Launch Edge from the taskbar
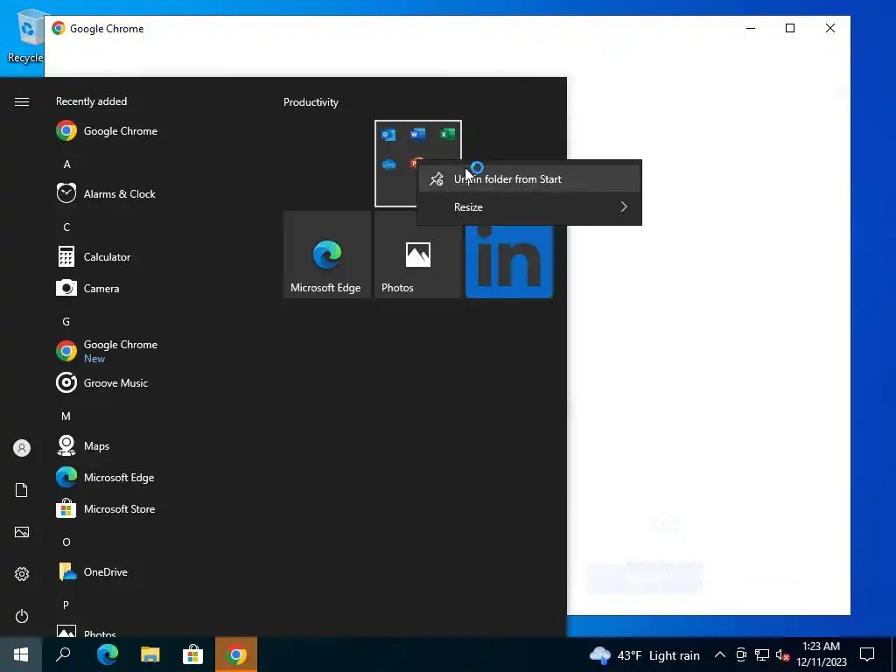896x672 pixels. (x=107, y=654)
